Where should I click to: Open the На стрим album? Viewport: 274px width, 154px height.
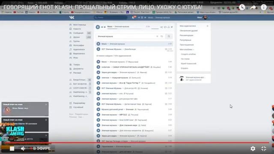click(x=185, y=59)
